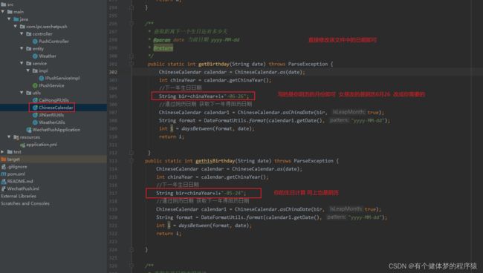Fold the getBirthday method at line 301

point(132,64)
